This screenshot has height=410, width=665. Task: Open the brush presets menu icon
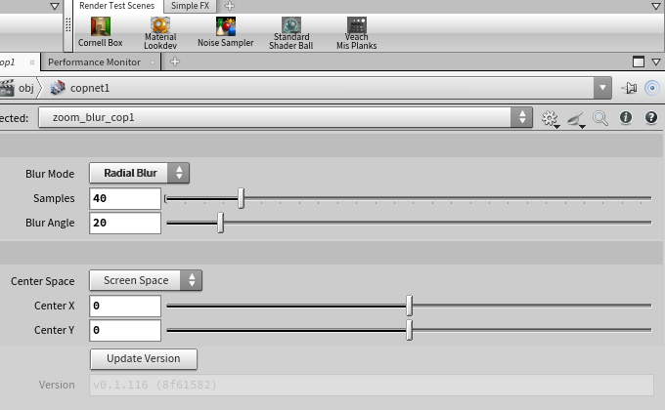tap(576, 119)
